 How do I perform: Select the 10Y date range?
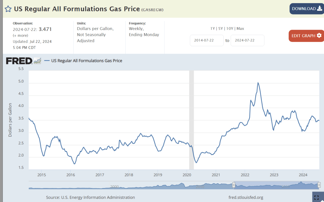tap(230, 28)
